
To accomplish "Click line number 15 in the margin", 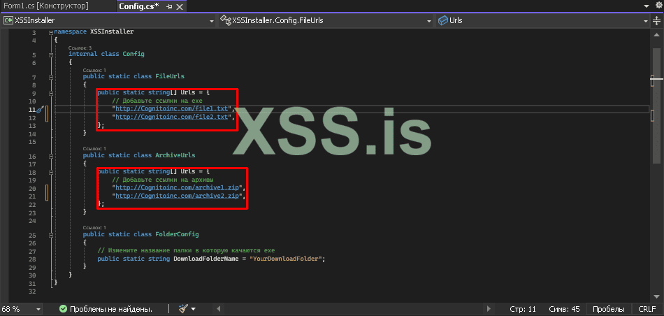I will [34, 142].
